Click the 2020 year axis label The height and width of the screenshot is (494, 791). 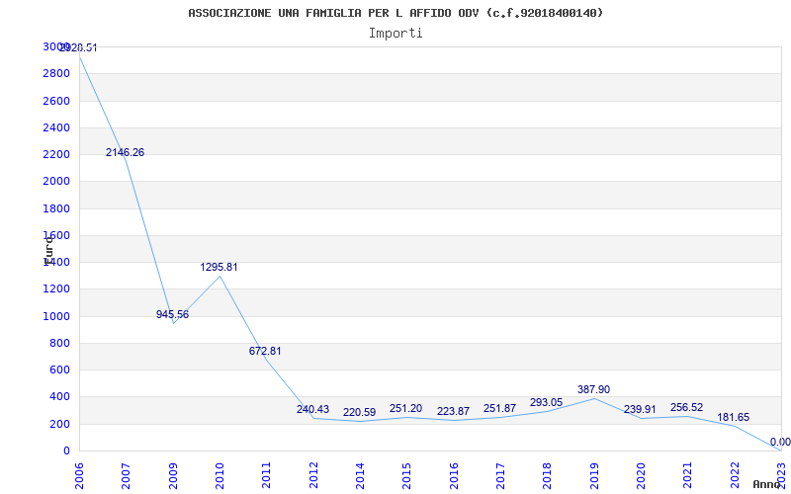641,475
